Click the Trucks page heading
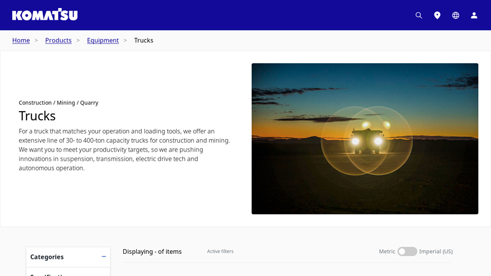 click(x=37, y=116)
